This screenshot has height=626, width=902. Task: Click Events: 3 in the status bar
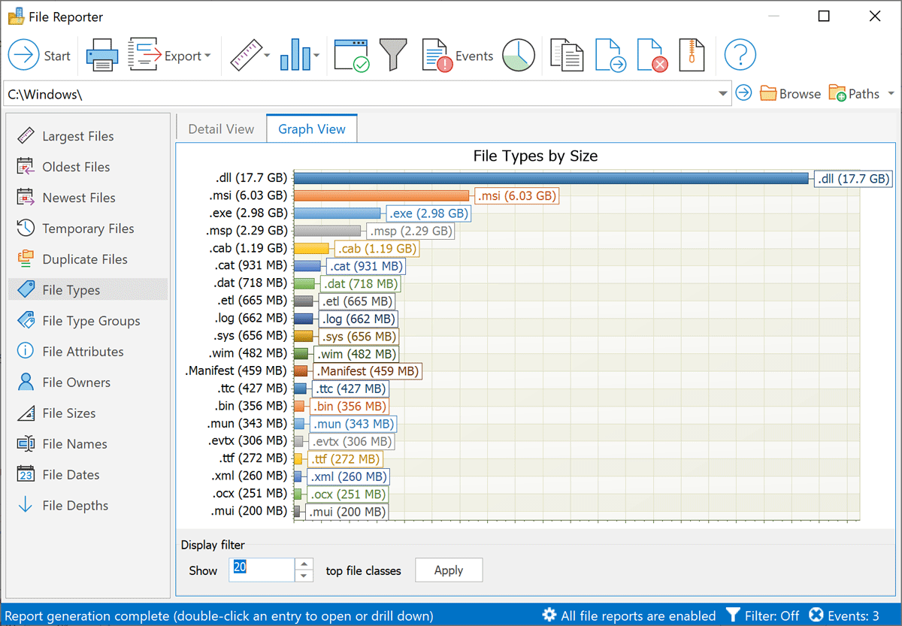click(x=844, y=615)
